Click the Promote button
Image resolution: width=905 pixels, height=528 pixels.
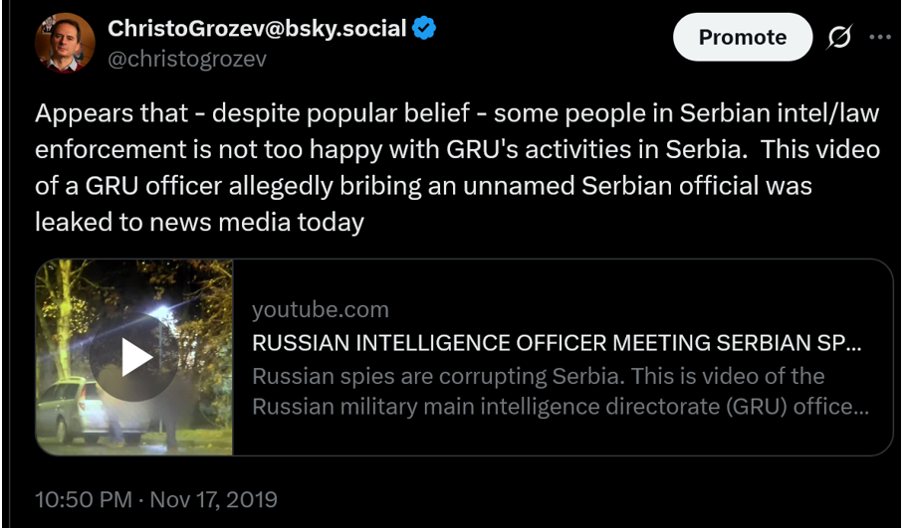742,37
